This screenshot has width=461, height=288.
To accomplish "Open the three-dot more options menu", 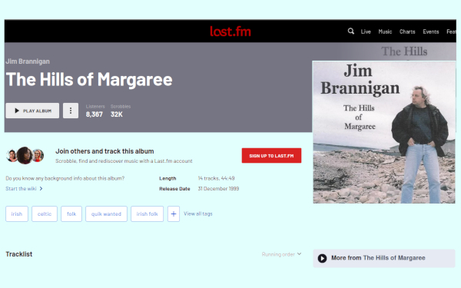I will click(x=71, y=111).
